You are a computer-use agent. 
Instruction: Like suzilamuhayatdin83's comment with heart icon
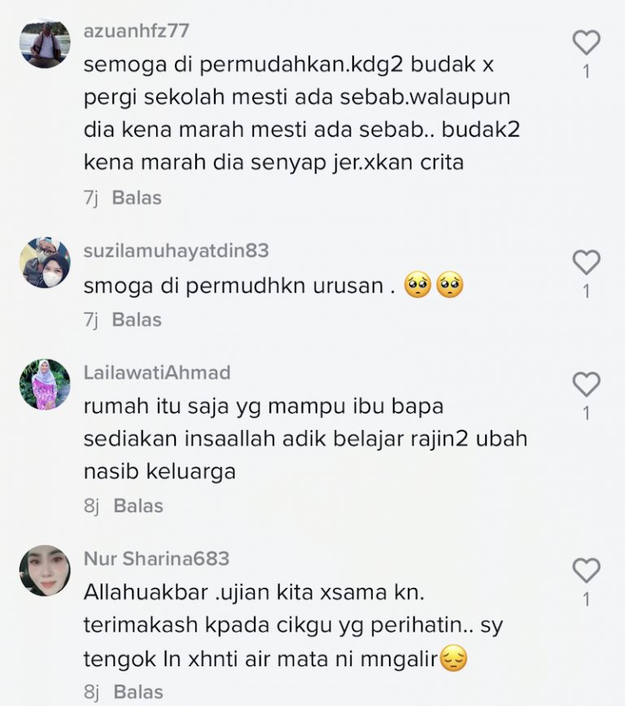586,262
